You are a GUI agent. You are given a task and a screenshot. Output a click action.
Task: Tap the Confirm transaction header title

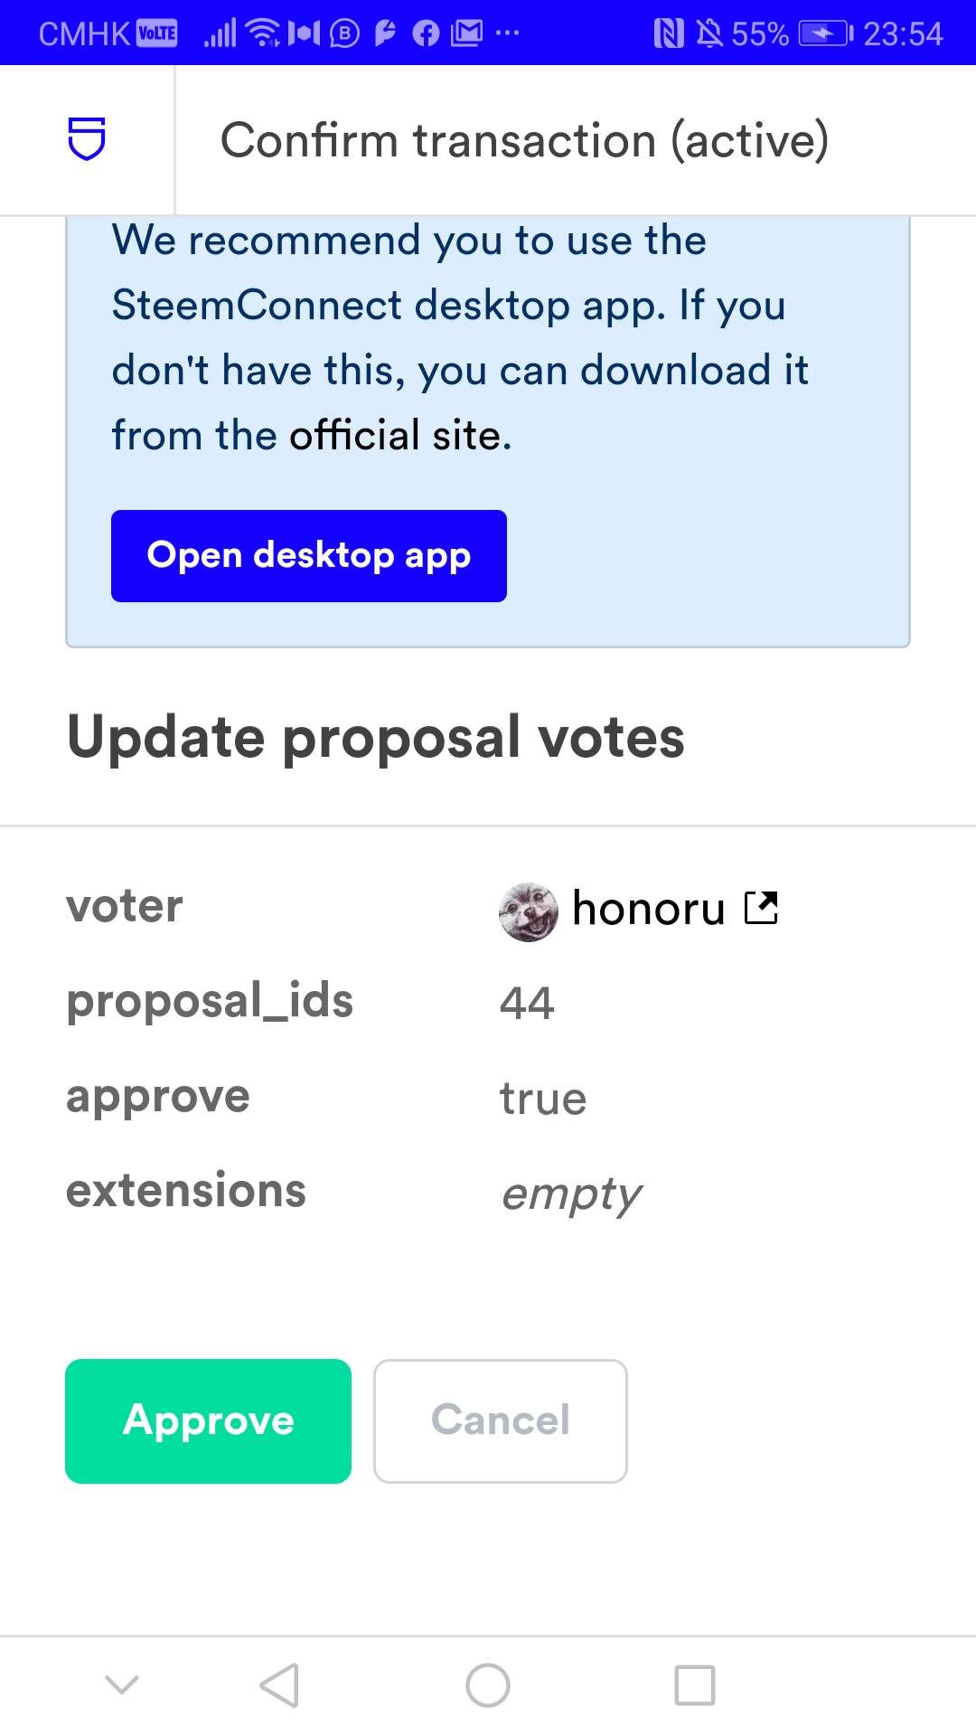tap(524, 141)
